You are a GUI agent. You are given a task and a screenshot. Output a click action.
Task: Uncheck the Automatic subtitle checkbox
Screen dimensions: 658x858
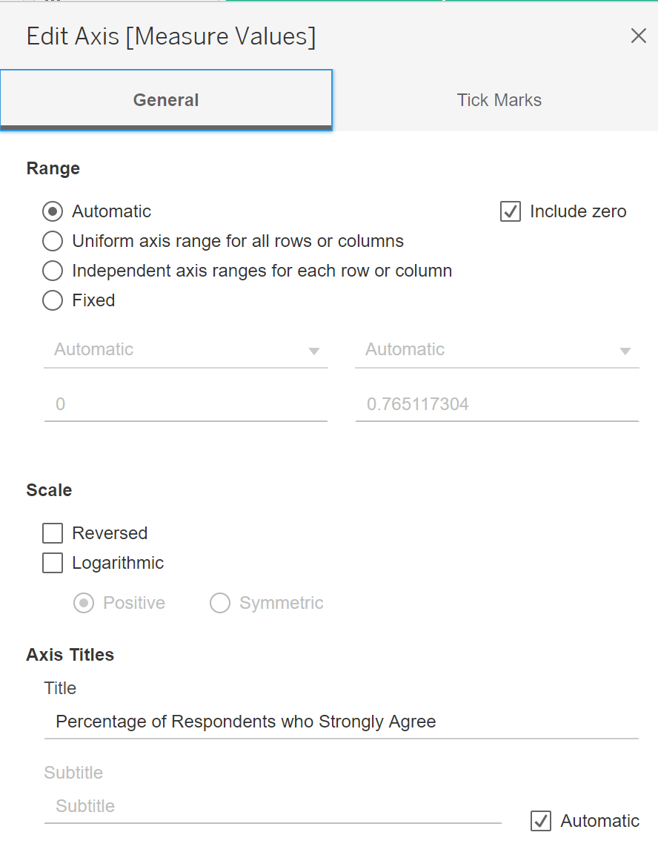pyautogui.click(x=541, y=821)
